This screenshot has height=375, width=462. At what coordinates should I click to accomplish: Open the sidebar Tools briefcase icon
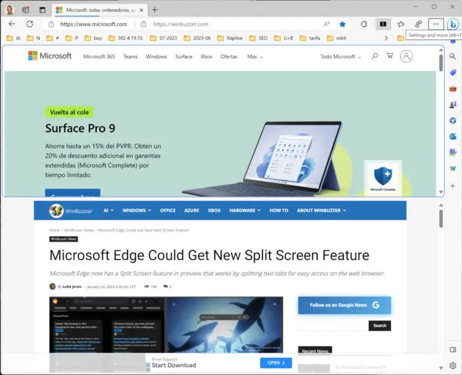tap(453, 89)
